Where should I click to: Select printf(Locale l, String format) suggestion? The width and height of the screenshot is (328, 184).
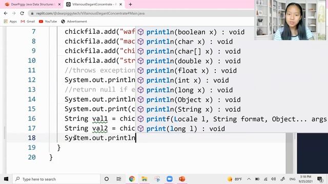[236, 119]
